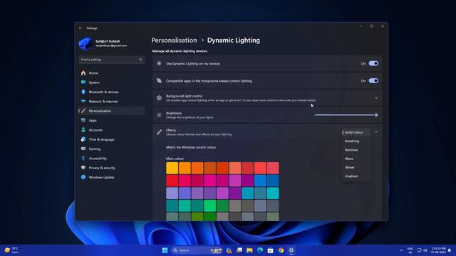Screen dimensions: 456x256
Task: Open the weather widget on the taskbar
Action: pyautogui.click(x=11, y=250)
